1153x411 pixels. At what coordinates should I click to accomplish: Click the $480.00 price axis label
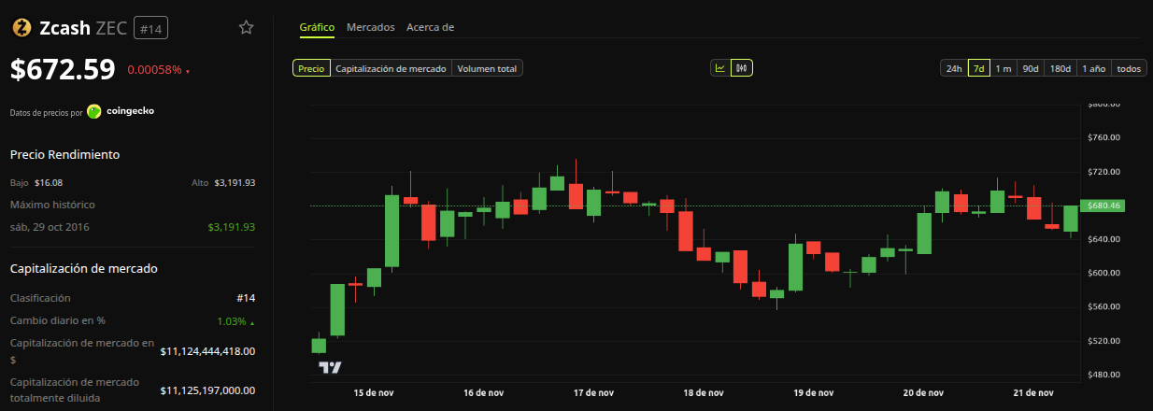coord(1103,375)
